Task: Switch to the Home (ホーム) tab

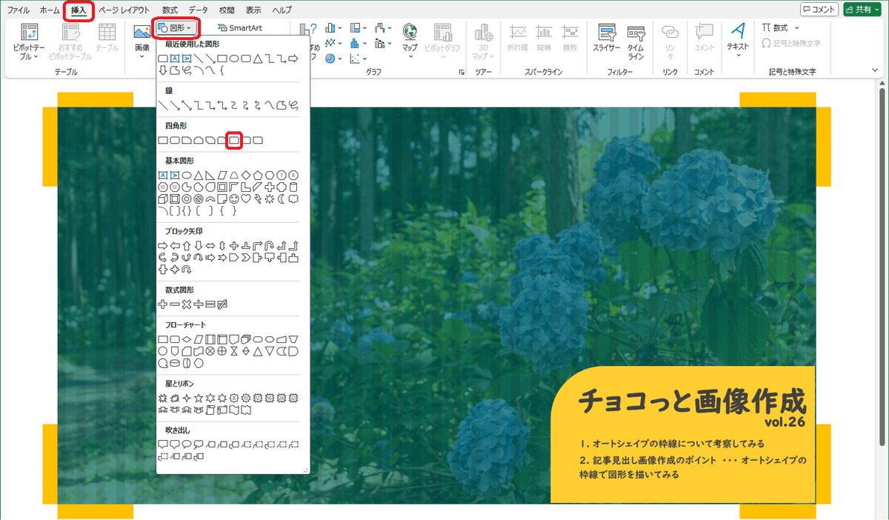Action: [50, 10]
